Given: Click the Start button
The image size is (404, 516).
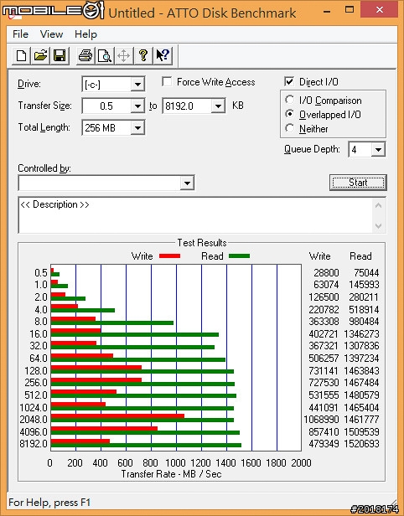Looking at the screenshot, I should pos(358,183).
